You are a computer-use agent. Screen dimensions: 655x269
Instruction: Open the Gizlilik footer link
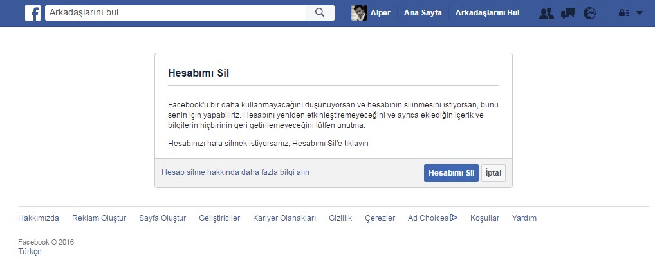pyautogui.click(x=340, y=218)
